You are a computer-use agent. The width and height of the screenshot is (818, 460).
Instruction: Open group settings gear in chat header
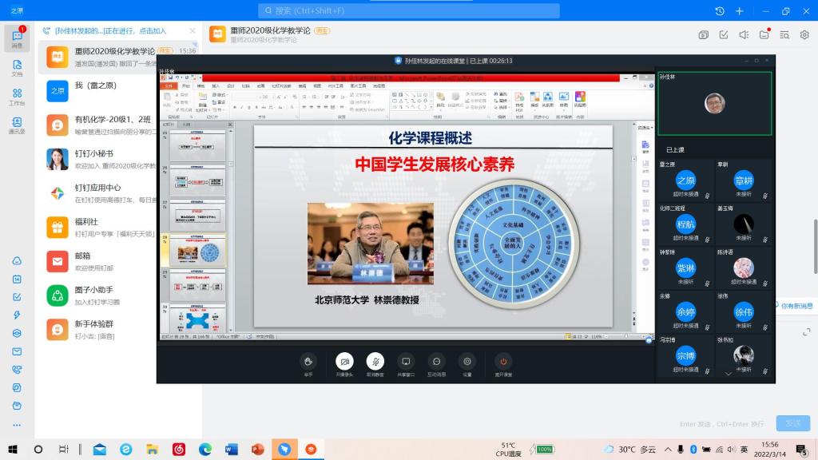coord(804,34)
